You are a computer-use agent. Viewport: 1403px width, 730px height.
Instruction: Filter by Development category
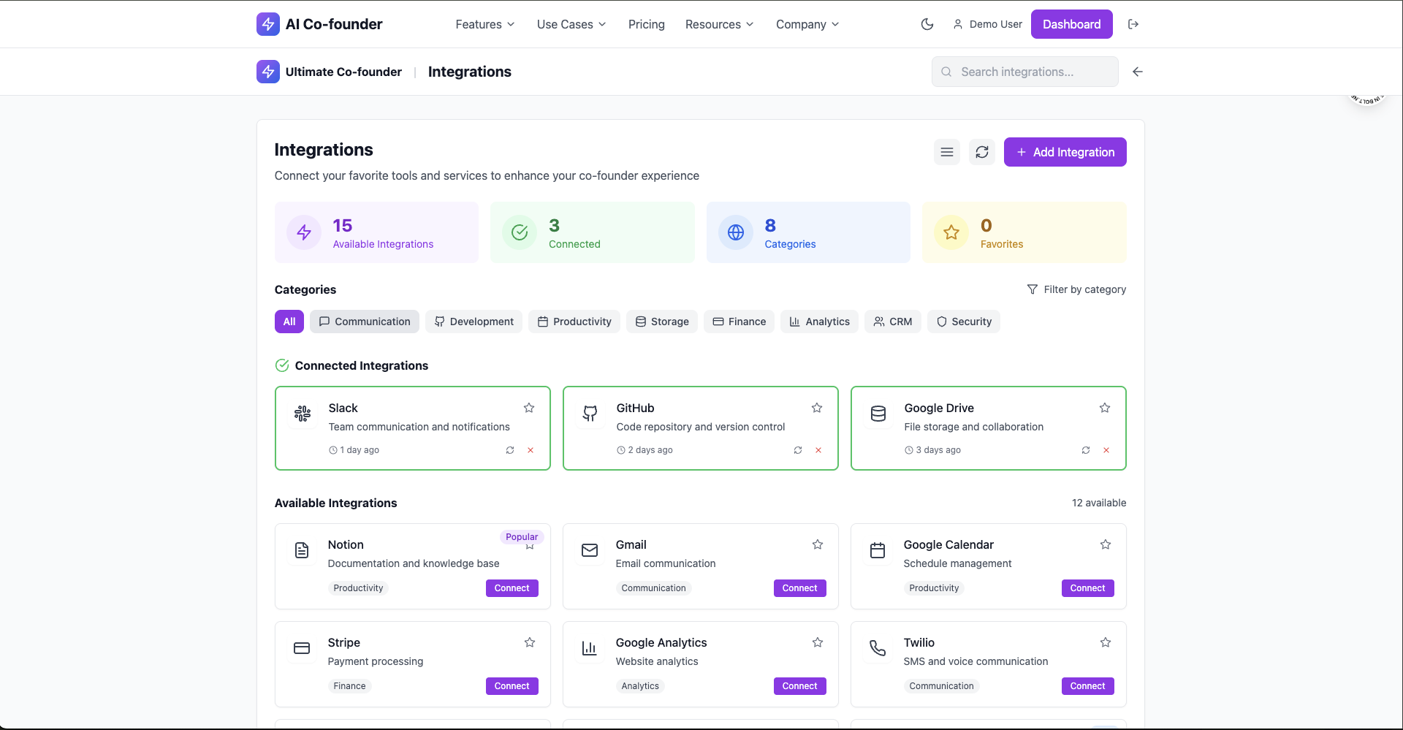click(x=474, y=322)
